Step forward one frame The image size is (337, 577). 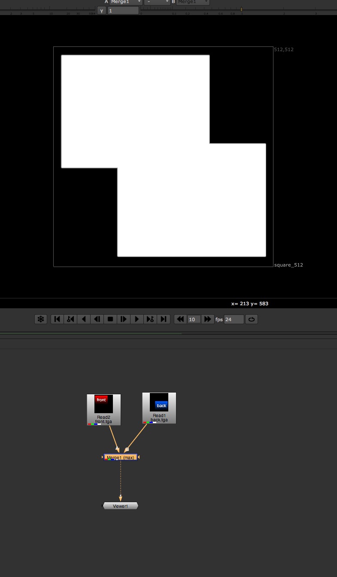point(124,319)
